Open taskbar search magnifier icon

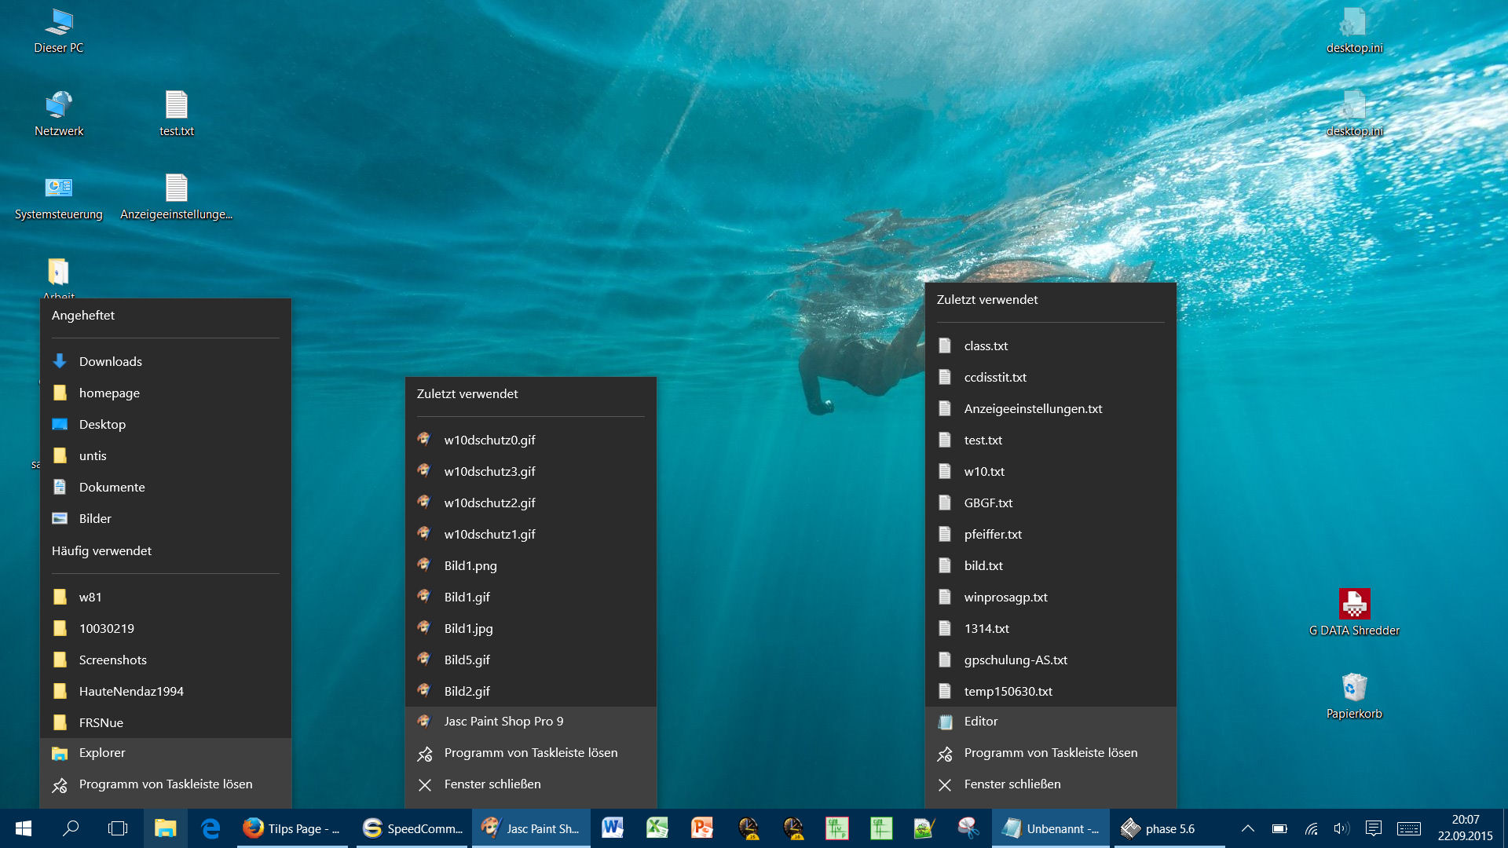tap(71, 828)
